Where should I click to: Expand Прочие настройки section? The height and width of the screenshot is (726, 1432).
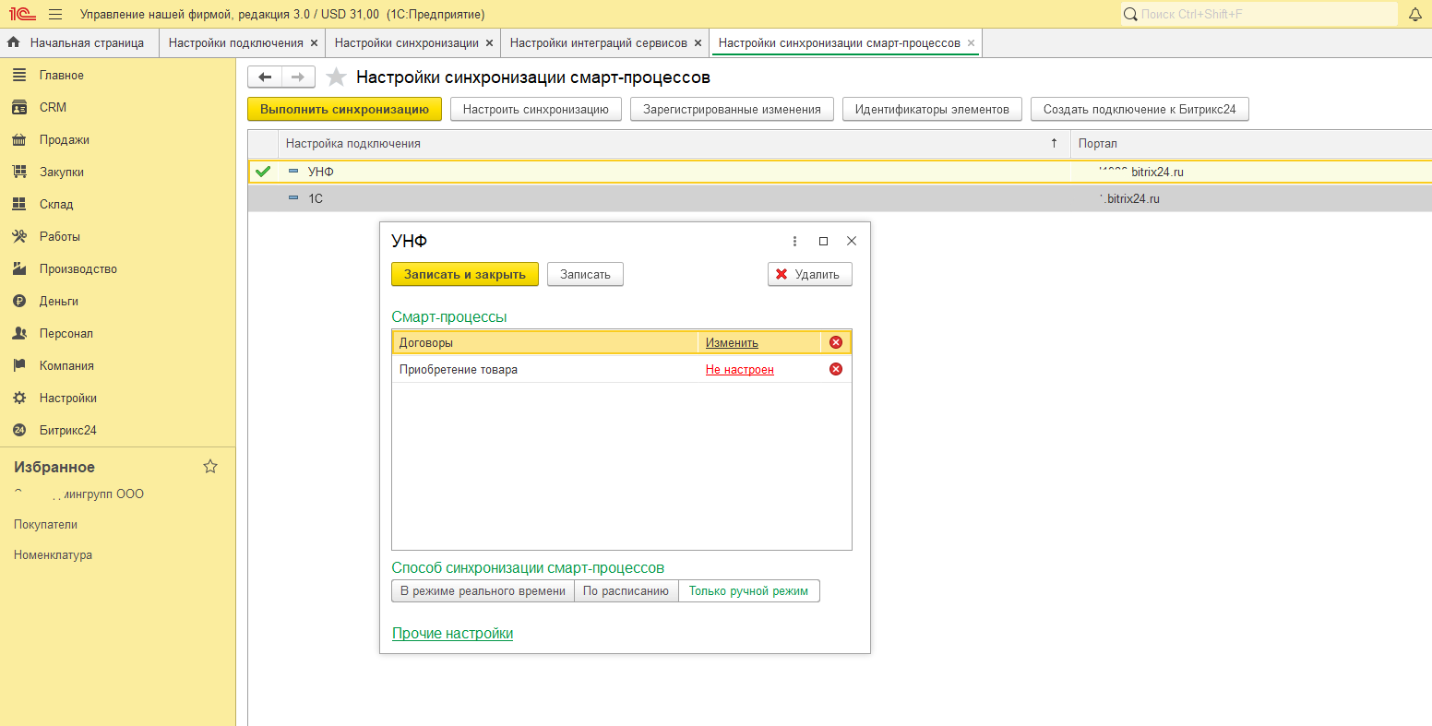(452, 634)
